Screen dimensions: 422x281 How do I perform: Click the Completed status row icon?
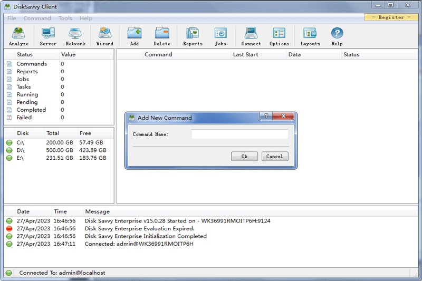[x=9, y=110]
